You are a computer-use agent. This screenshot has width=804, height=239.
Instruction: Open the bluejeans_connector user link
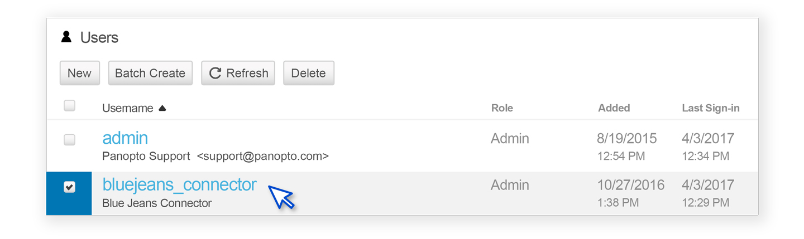pyautogui.click(x=179, y=185)
